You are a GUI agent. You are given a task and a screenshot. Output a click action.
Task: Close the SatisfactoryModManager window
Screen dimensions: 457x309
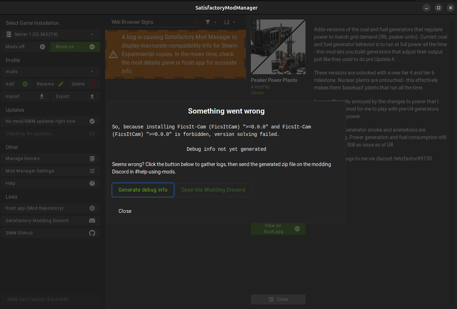coord(451,8)
